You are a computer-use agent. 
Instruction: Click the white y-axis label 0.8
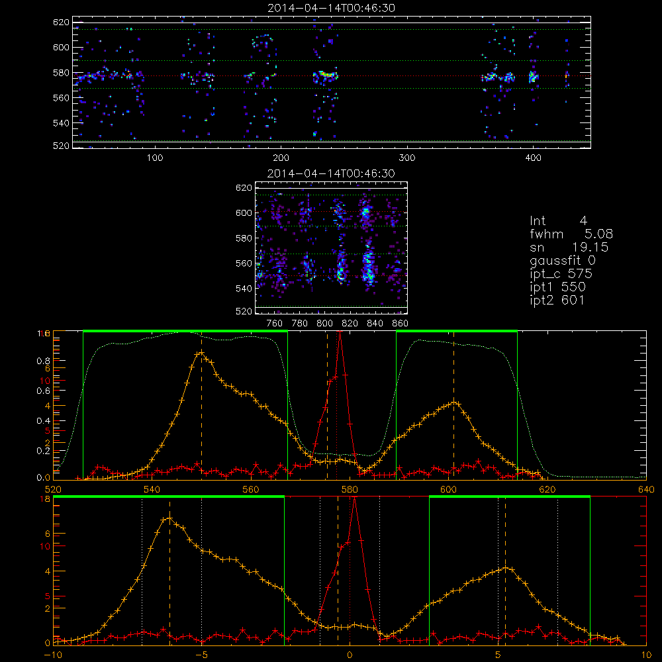(44, 361)
